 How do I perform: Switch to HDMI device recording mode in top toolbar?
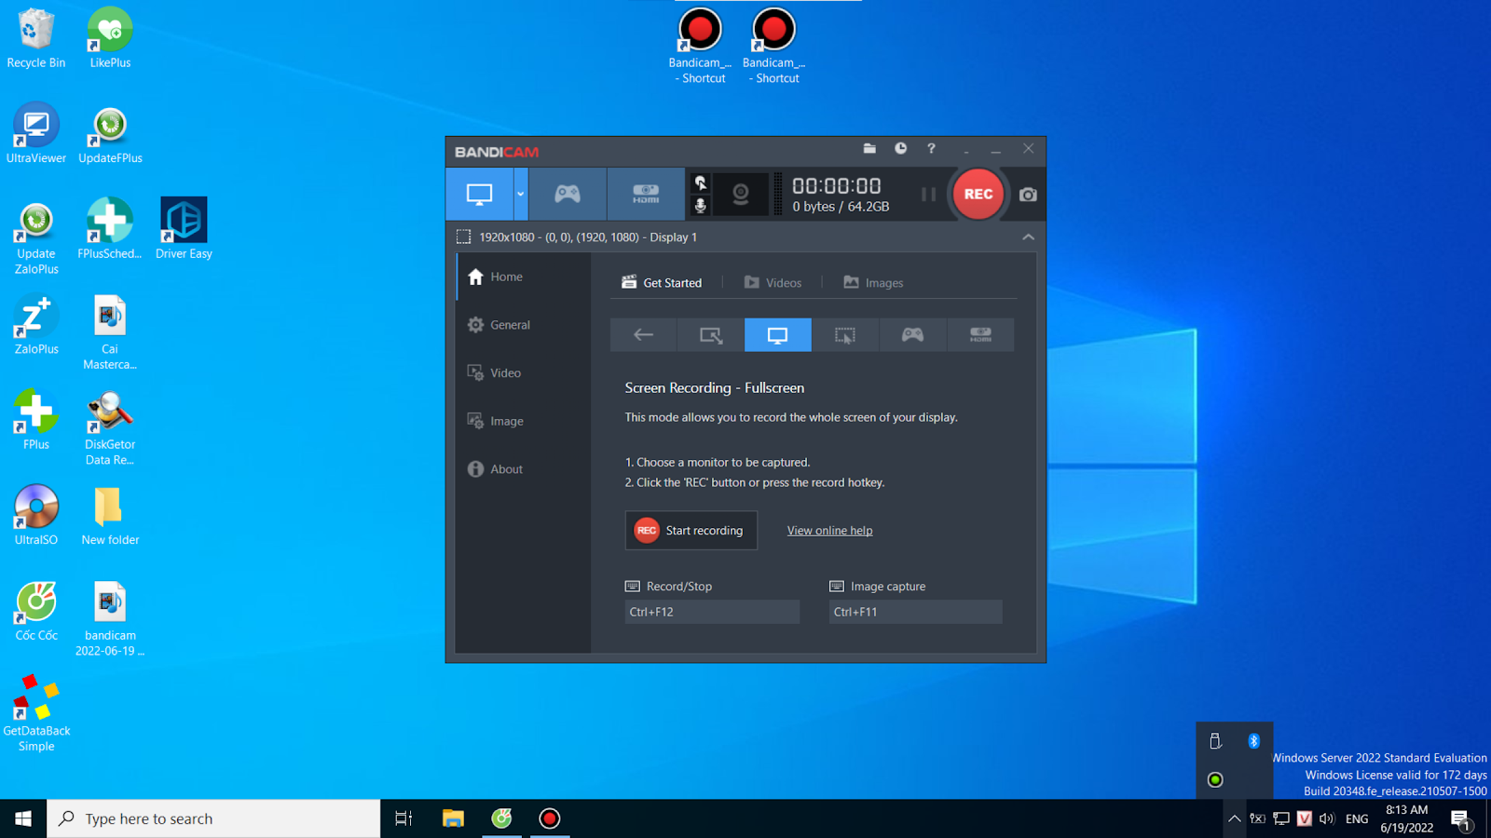646,194
